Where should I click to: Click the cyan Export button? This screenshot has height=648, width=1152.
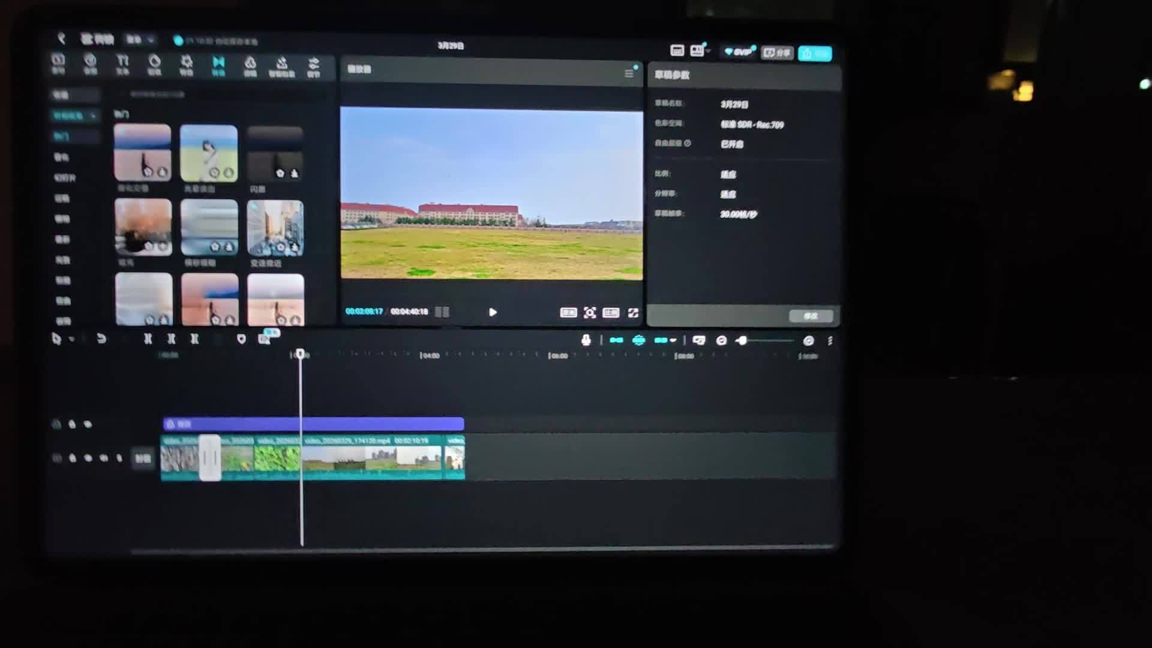coord(815,53)
